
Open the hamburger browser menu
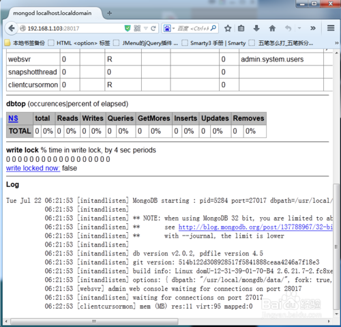pyautogui.click(x=331, y=28)
